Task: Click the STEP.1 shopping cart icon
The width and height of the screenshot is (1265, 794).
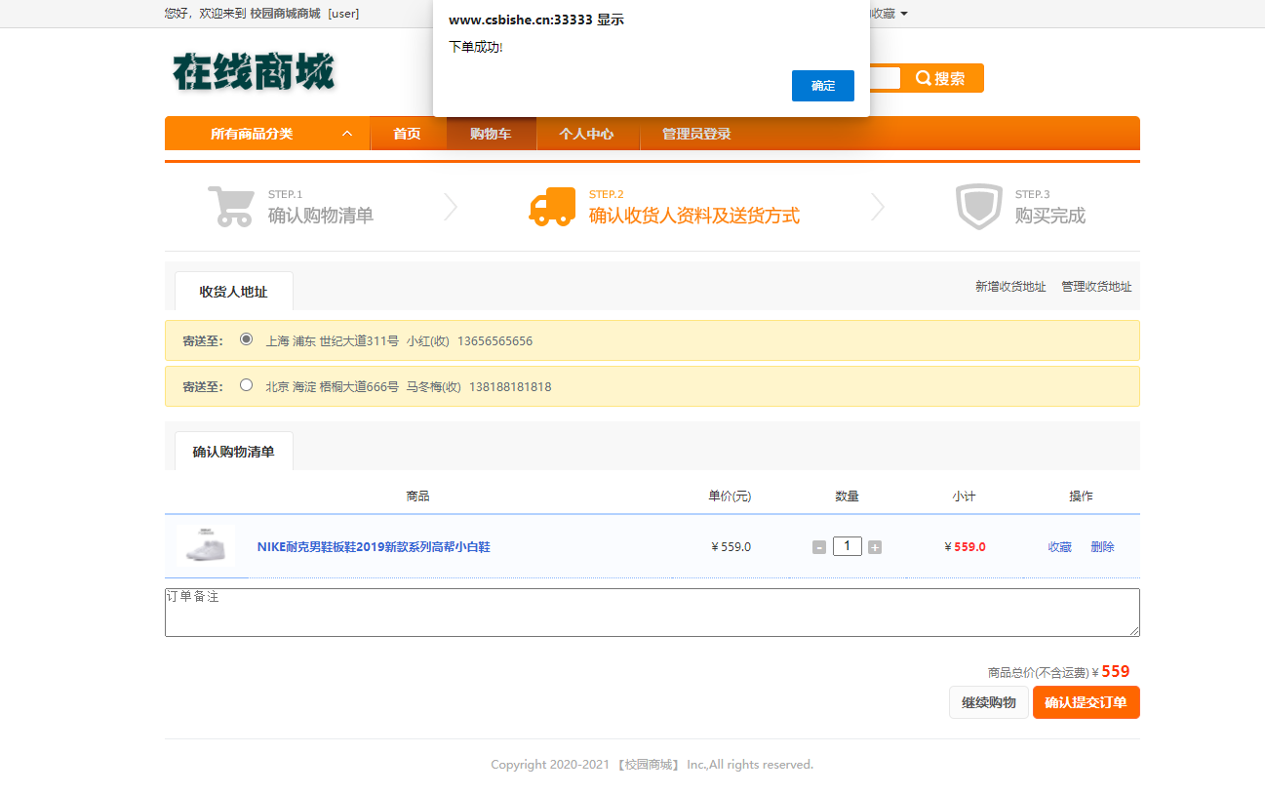Action: pyautogui.click(x=231, y=206)
